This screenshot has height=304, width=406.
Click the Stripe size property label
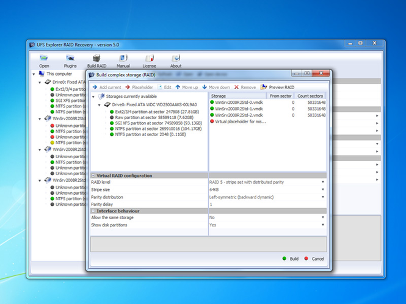tap(101, 190)
